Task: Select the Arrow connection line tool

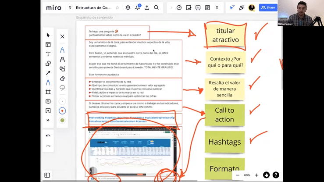Action: coord(48,73)
